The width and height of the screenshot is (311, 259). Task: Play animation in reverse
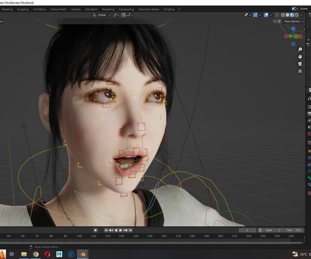116,231
